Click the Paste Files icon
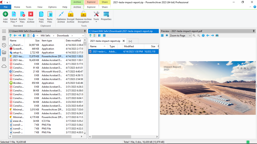Viewport: 257px width, 144px height. tap(50, 14)
